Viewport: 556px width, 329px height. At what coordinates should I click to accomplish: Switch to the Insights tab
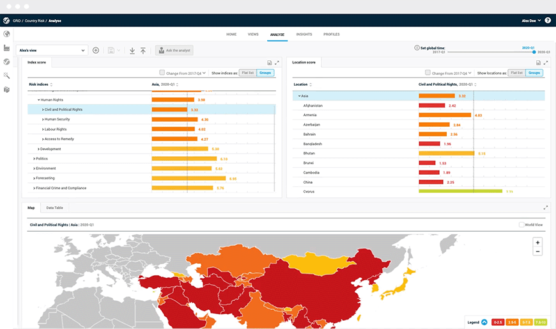(304, 34)
